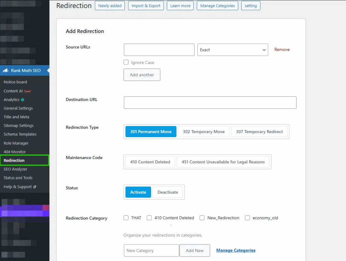
Task: Click the red Remove link
Action: click(282, 50)
